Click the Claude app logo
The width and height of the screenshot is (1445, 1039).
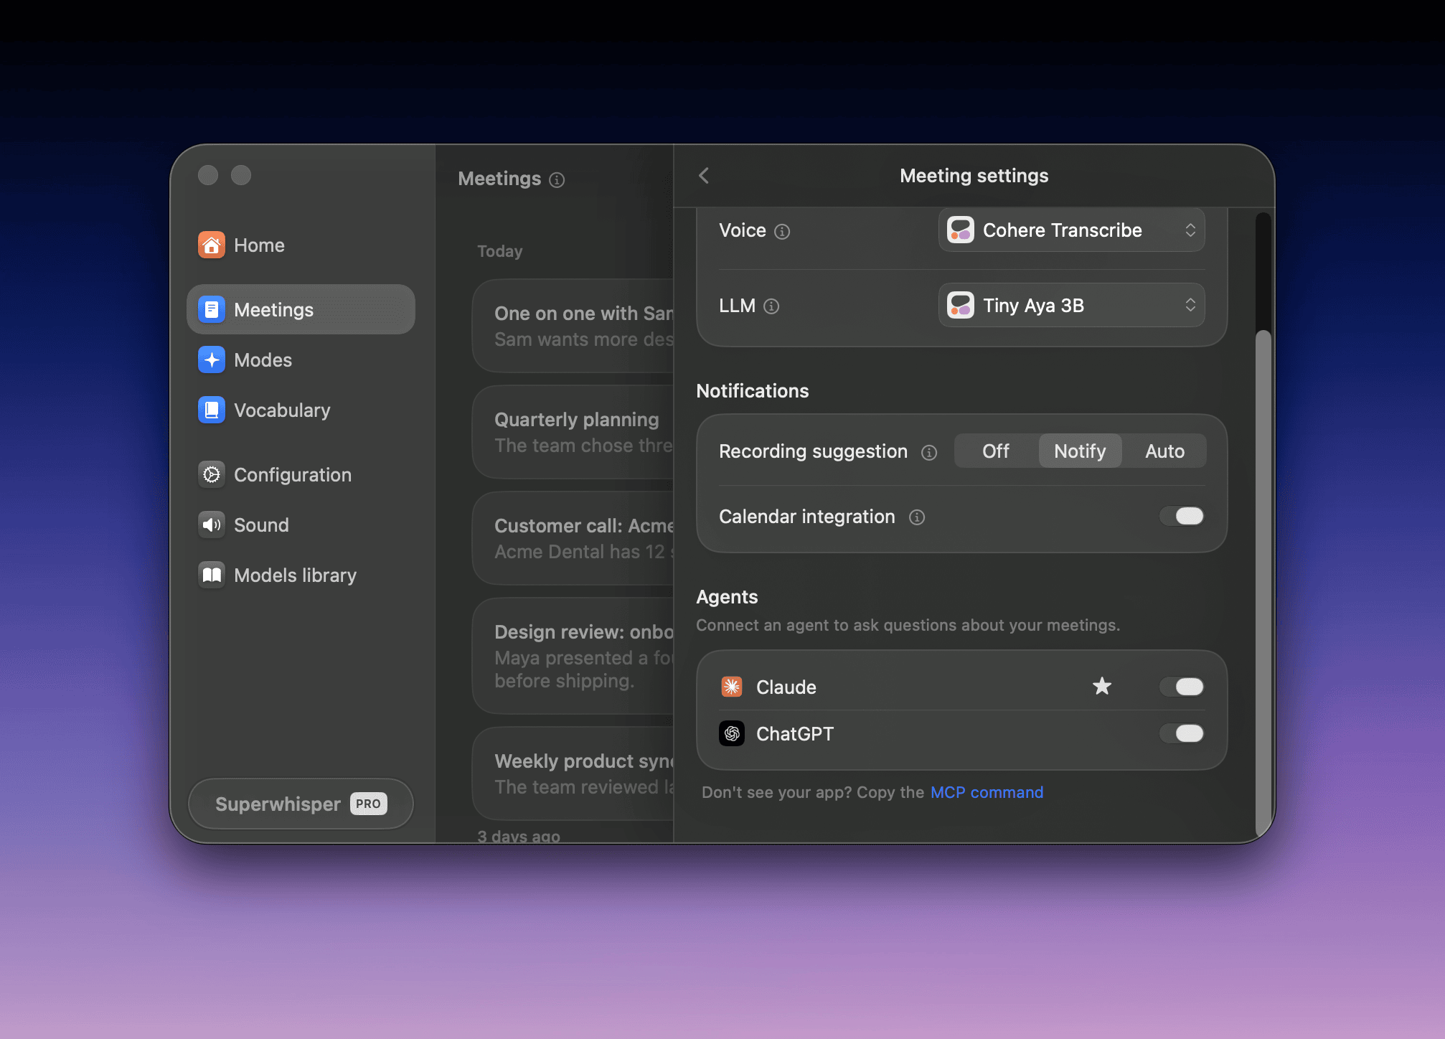tap(732, 687)
